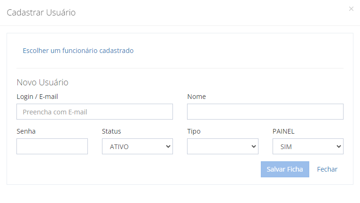
Task: Click the Nome field label
Action: [196, 97]
